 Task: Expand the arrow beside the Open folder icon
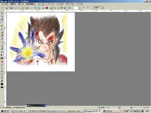(x=9, y=8)
